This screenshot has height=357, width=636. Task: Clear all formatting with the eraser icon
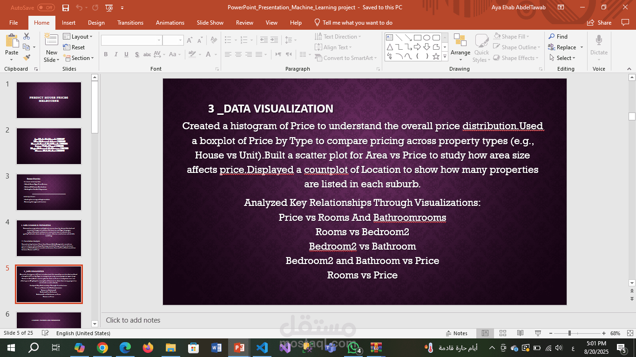tap(214, 40)
